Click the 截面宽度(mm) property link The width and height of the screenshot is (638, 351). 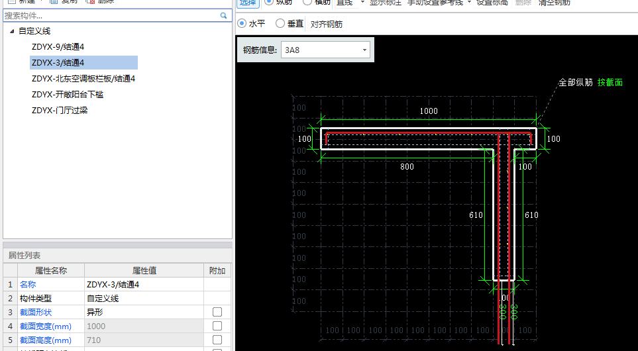pyautogui.click(x=46, y=326)
